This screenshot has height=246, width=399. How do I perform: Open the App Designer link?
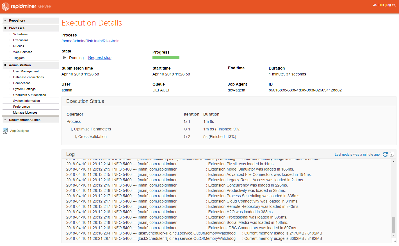(x=20, y=131)
